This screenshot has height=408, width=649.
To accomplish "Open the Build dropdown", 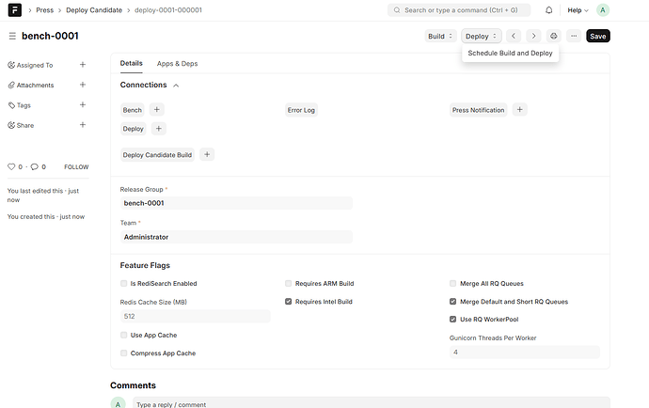I will click(x=440, y=36).
